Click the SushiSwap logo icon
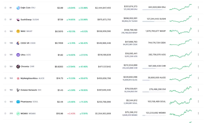Screen dimensions: 204x123 pos(18,20)
